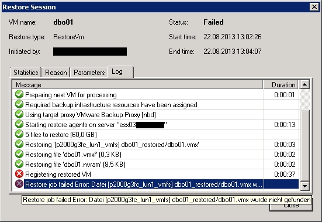This screenshot has width=322, height=222.
Task: Click check icon next to Using target proxy
Action: [19, 114]
